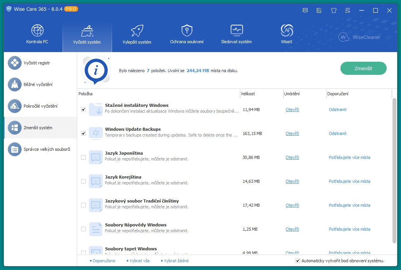Viewport: 401px width, 270px height.
Task: Click Odstranit for Windows Update Backups
Action: point(338,133)
